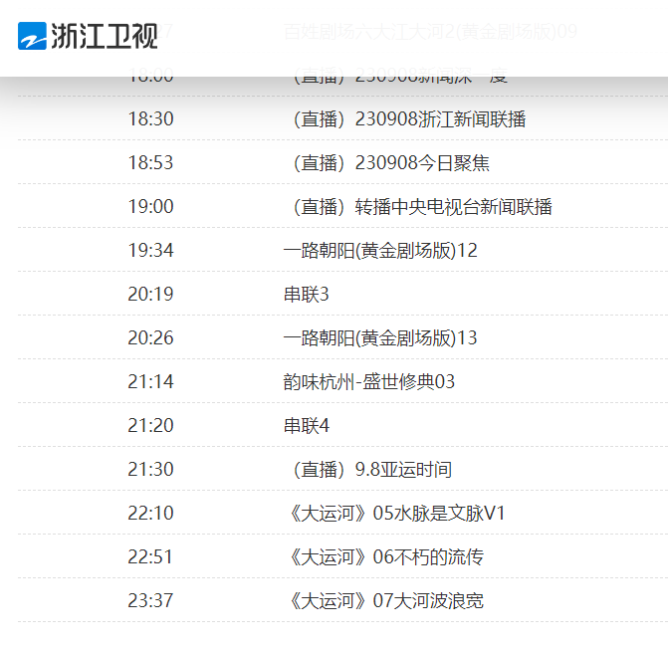Image resolution: width=668 pixels, height=647 pixels.
Task: Click the 21:30 time slot
Action: pos(150,470)
